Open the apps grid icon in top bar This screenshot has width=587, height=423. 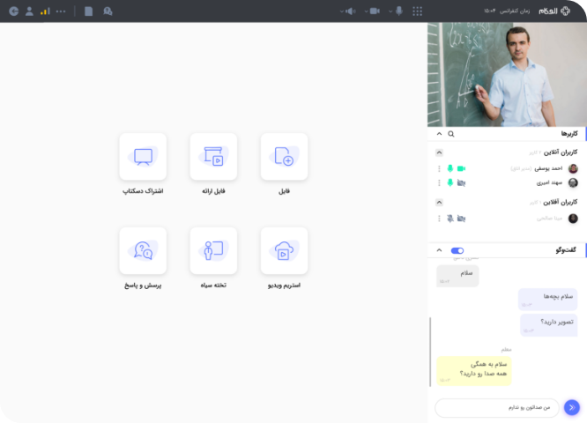point(418,11)
